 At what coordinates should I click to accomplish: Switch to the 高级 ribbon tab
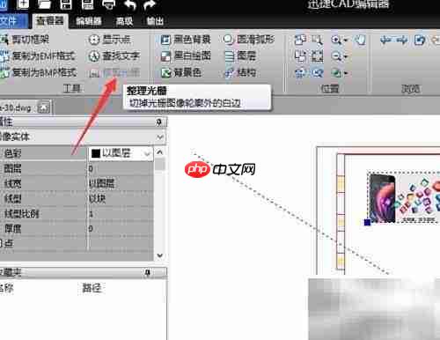tap(124, 21)
